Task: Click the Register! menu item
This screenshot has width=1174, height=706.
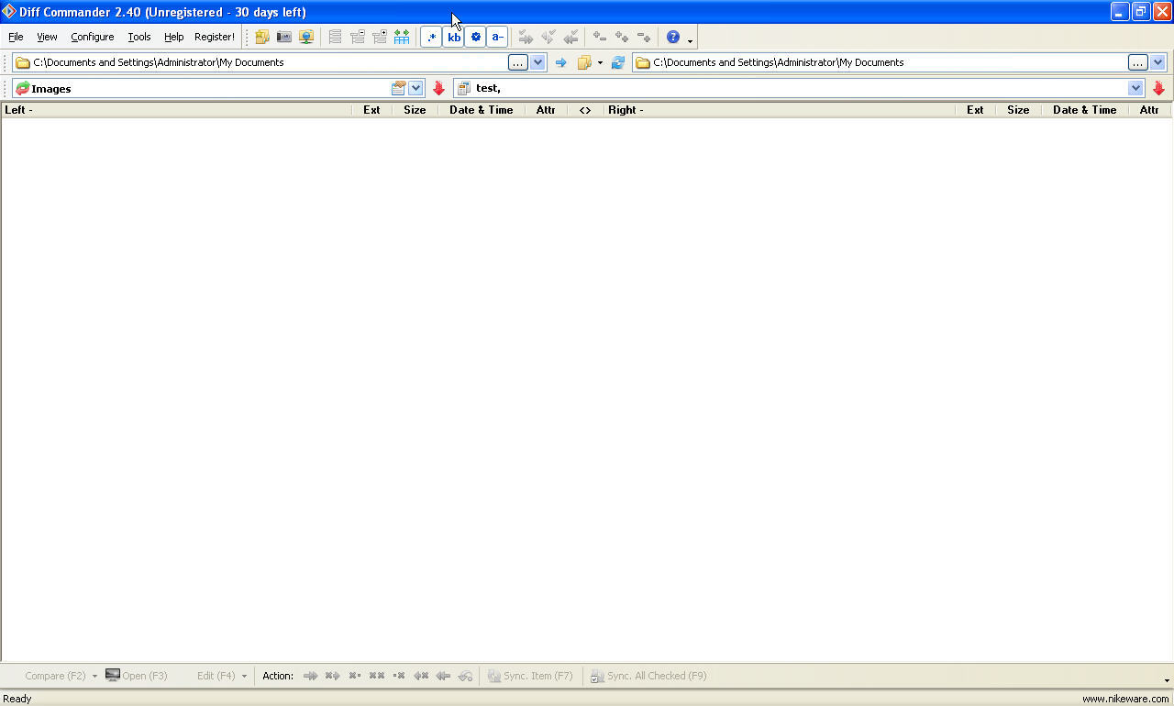Action: 215,37
